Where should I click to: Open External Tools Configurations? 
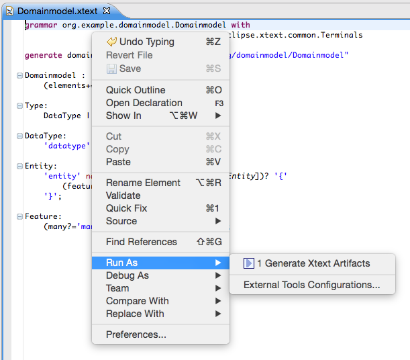pyautogui.click(x=311, y=285)
